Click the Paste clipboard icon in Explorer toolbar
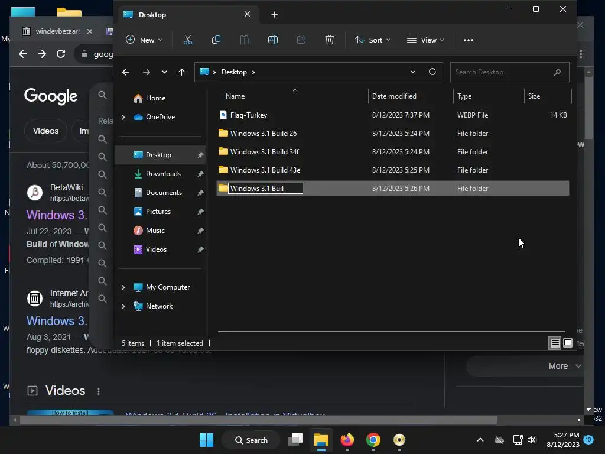Viewport: 605px width, 454px height. click(244, 40)
